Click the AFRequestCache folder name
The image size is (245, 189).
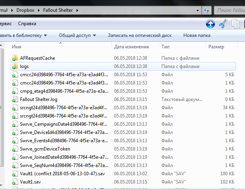[x=38, y=58]
